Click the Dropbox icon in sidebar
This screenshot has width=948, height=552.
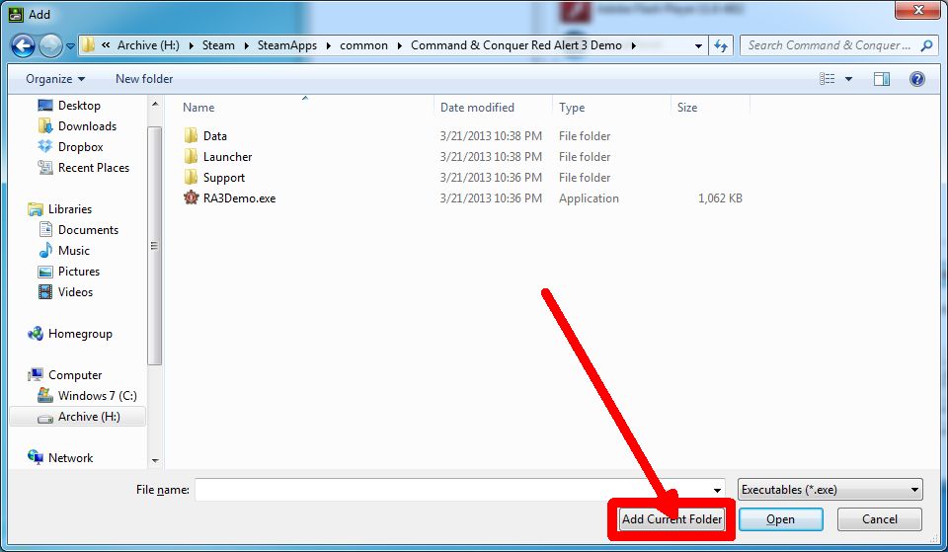[x=45, y=146]
